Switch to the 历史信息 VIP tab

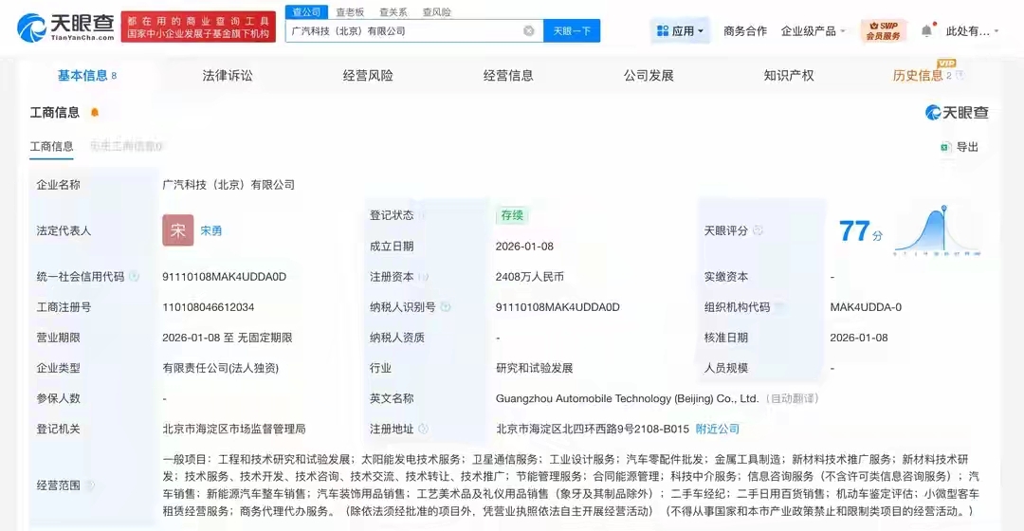pyautogui.click(x=926, y=74)
